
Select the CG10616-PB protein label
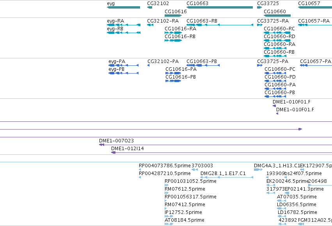181,77
